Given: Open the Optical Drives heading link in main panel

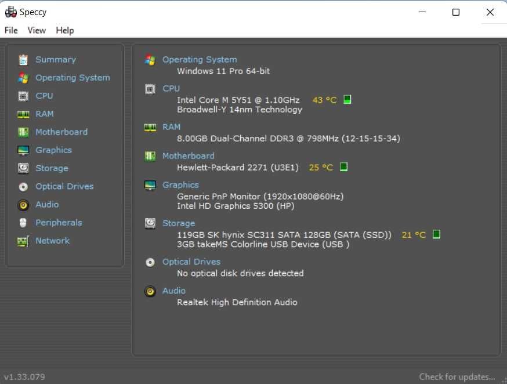Looking at the screenshot, I should pos(191,262).
